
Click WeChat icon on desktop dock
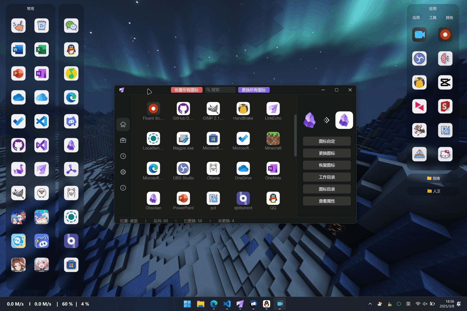pos(71,26)
